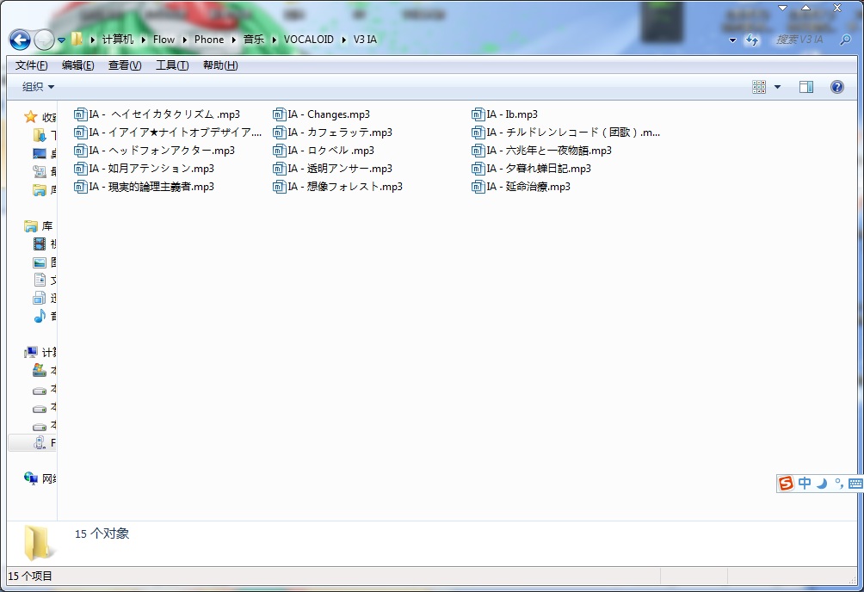Image resolution: width=864 pixels, height=592 pixels.
Task: Expand the arrow between Flow and Phone
Action: (185, 40)
